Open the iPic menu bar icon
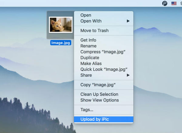 (165, 3)
